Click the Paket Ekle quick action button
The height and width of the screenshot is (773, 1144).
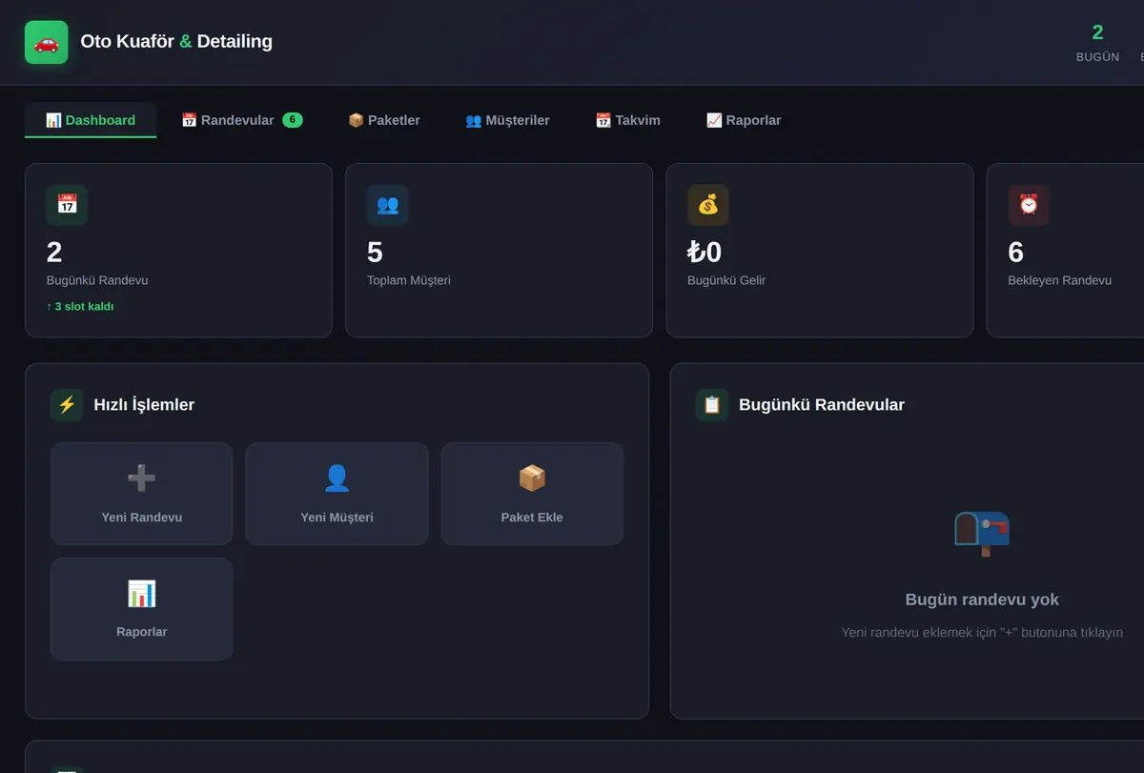click(532, 494)
